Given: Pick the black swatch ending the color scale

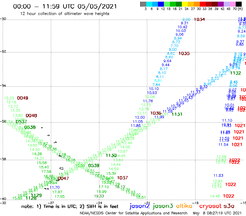Looking at the screenshot, I should click(238, 4).
